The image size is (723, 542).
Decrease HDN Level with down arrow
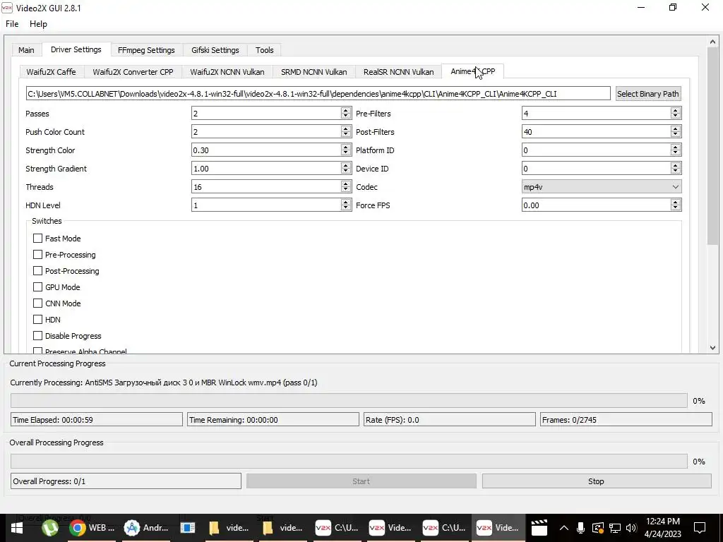tap(346, 208)
